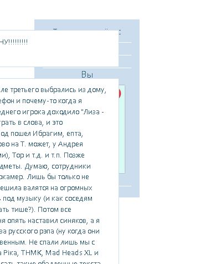Click the text "под музыку (и как соседям"
Screen dimensions: 211x264
48,199
